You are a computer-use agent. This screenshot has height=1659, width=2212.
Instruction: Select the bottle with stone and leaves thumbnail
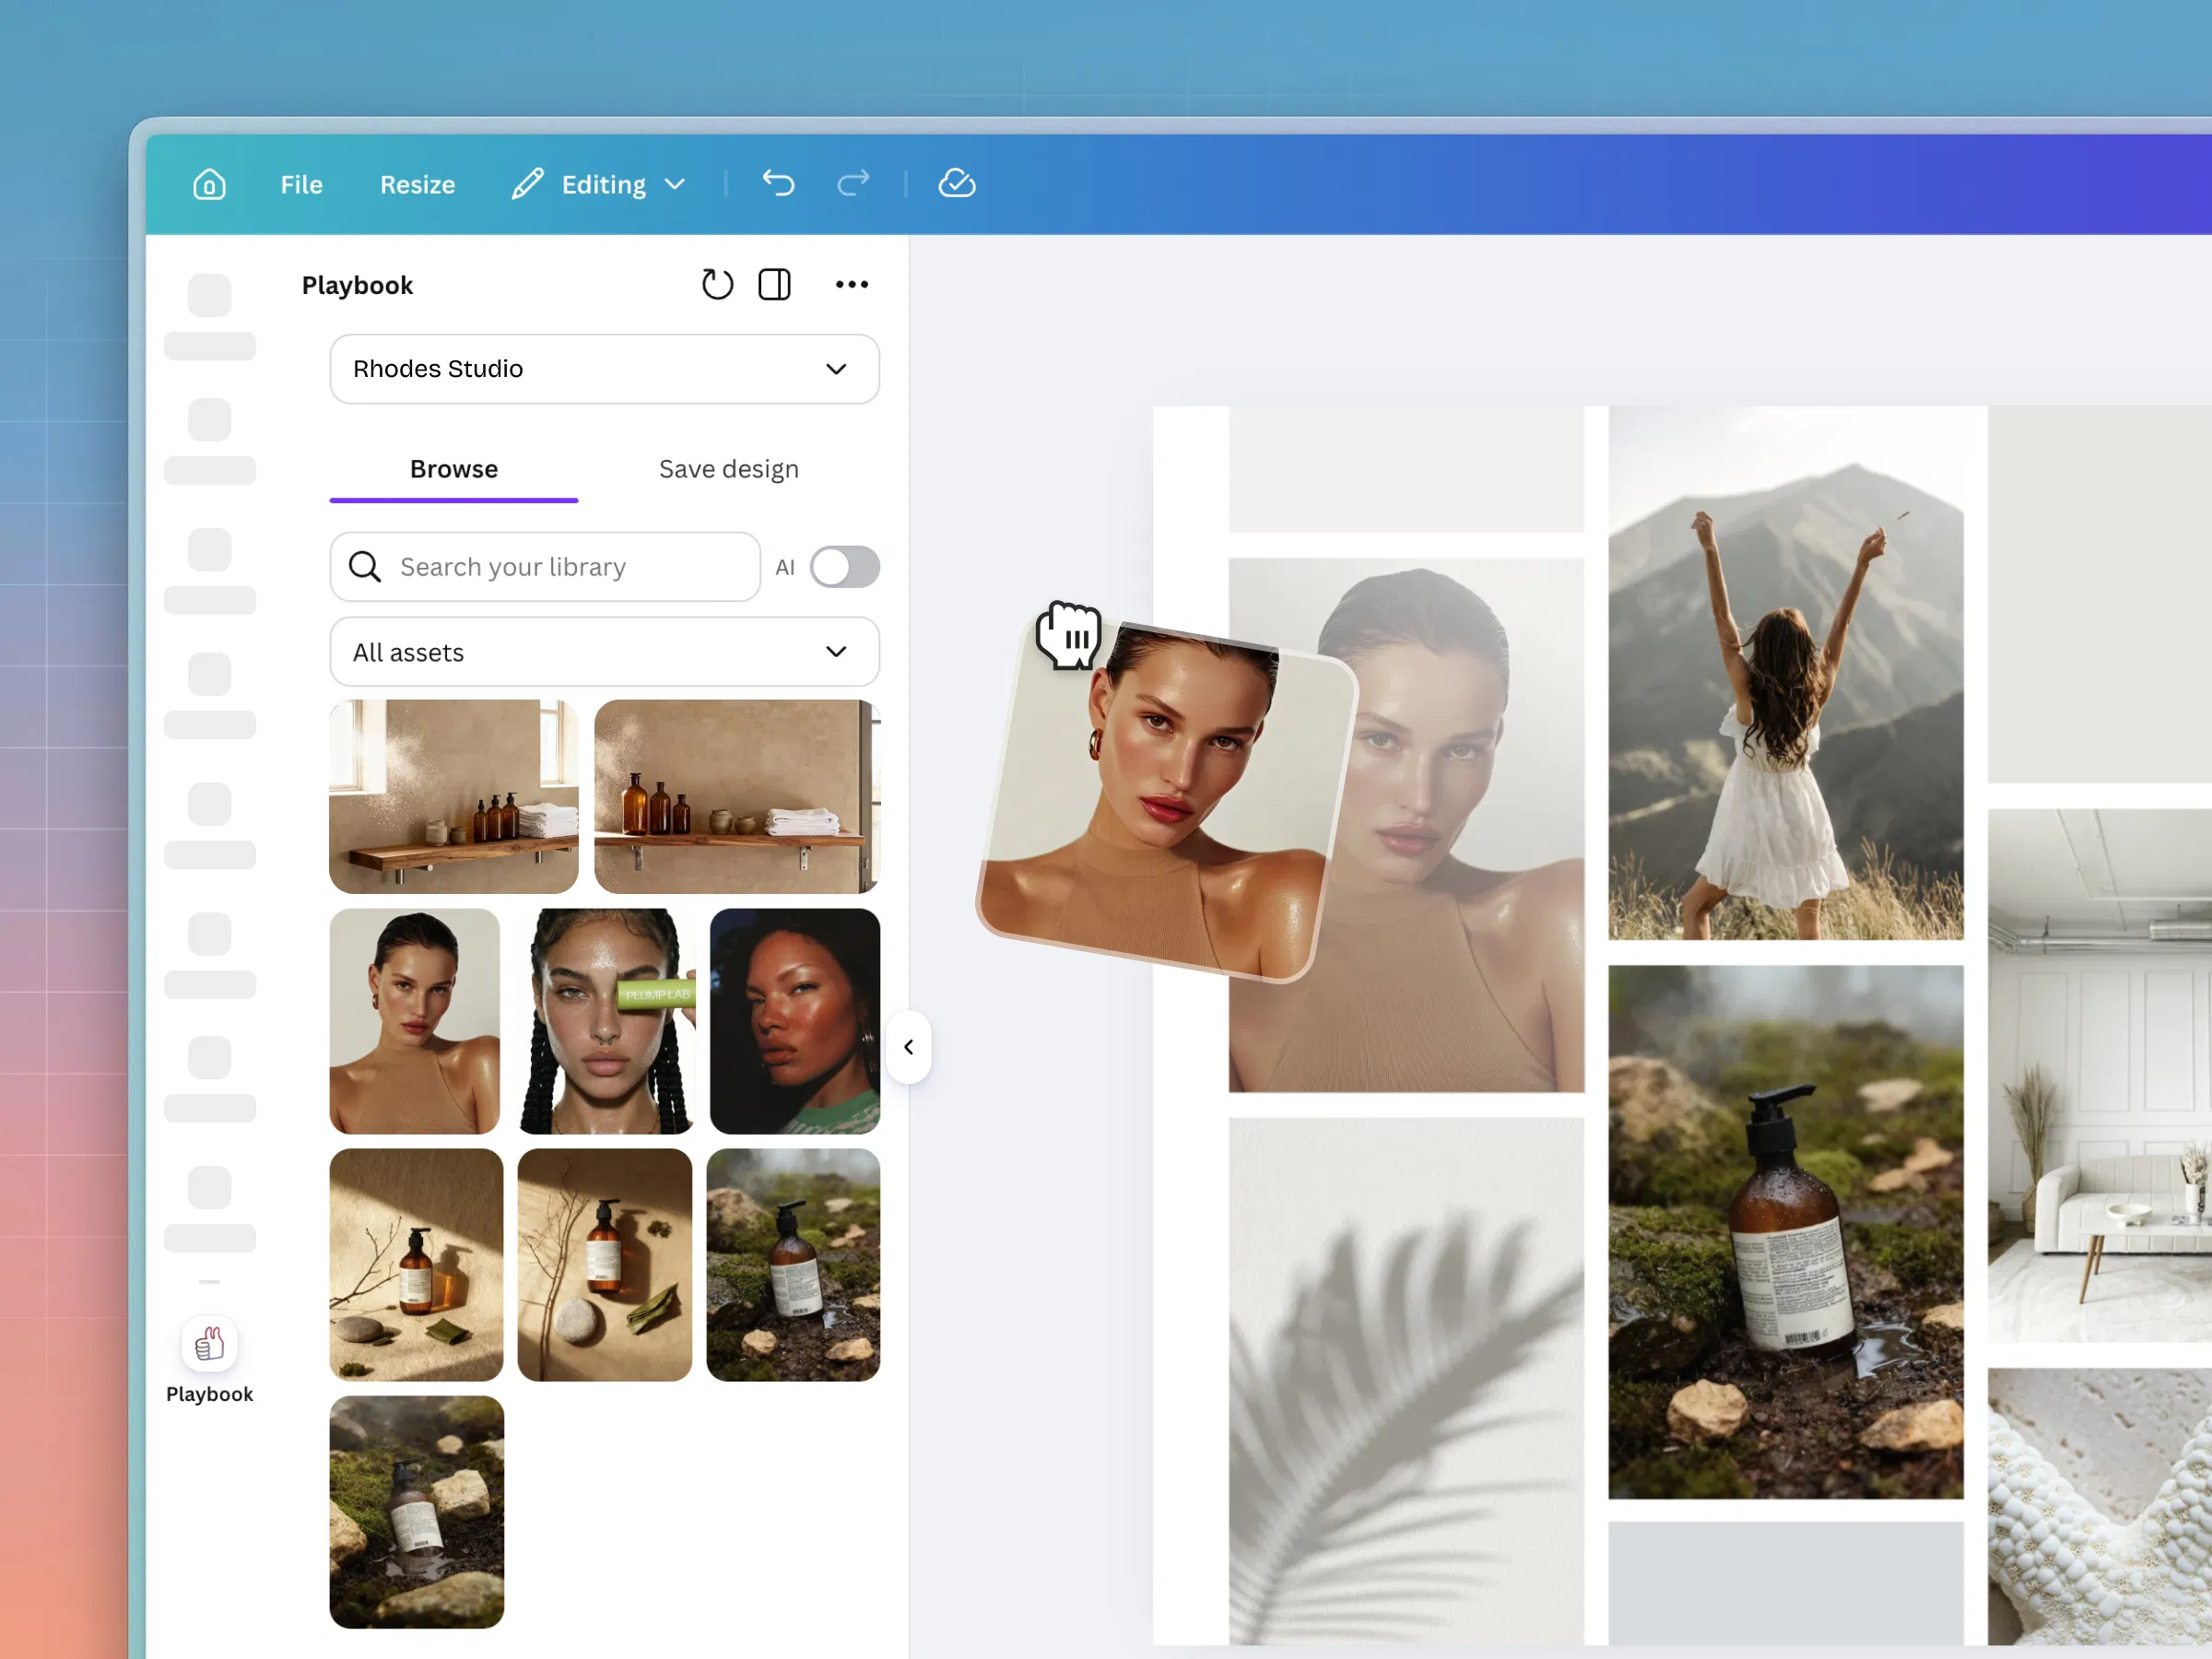coord(605,1265)
